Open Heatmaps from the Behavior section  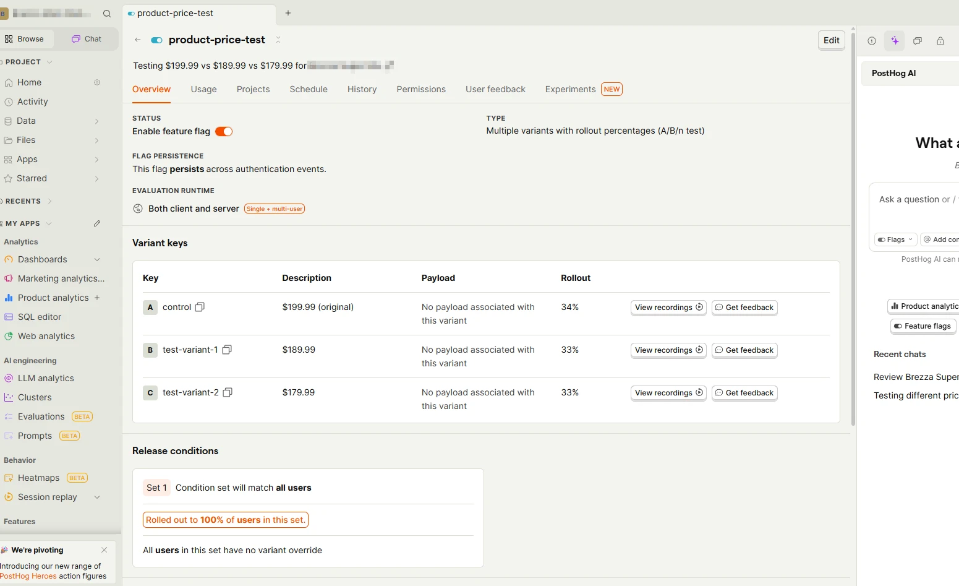(38, 478)
